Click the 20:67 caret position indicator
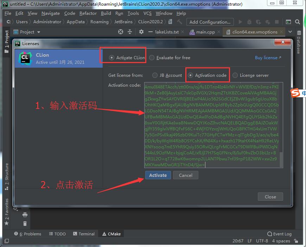The width and height of the screenshot is (306, 247). 238,241
